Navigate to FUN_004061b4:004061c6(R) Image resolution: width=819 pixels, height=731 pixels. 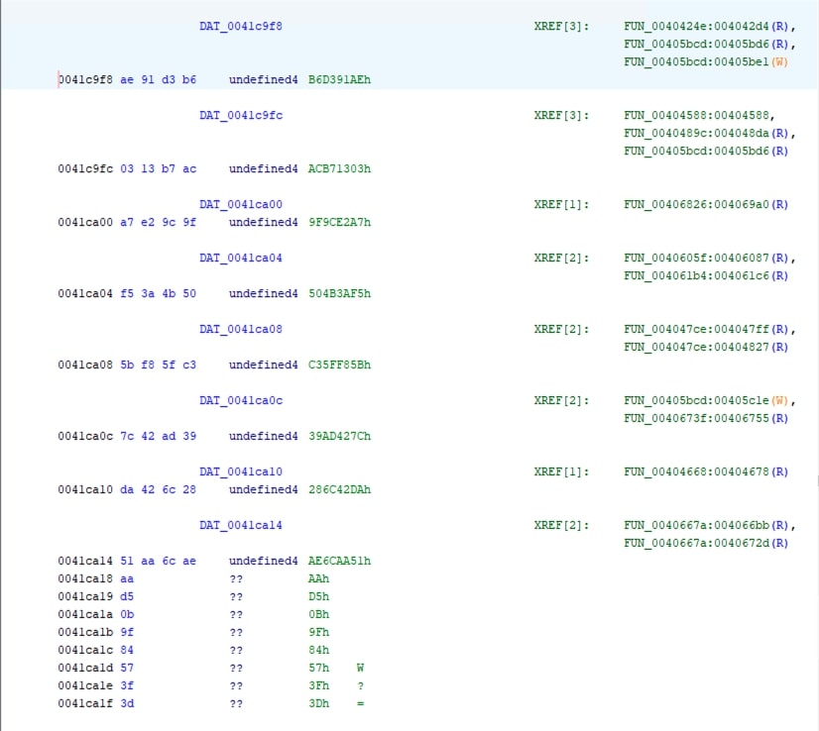pos(706,275)
